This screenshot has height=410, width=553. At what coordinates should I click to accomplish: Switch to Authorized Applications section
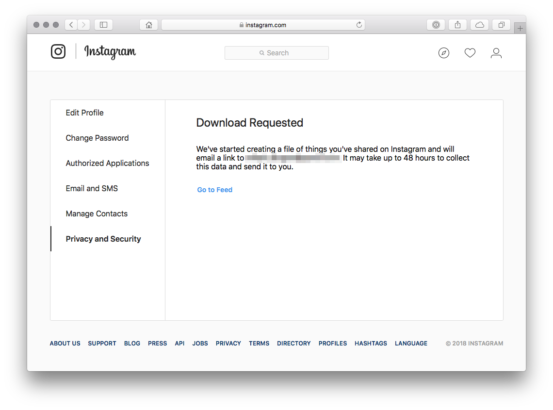107,163
